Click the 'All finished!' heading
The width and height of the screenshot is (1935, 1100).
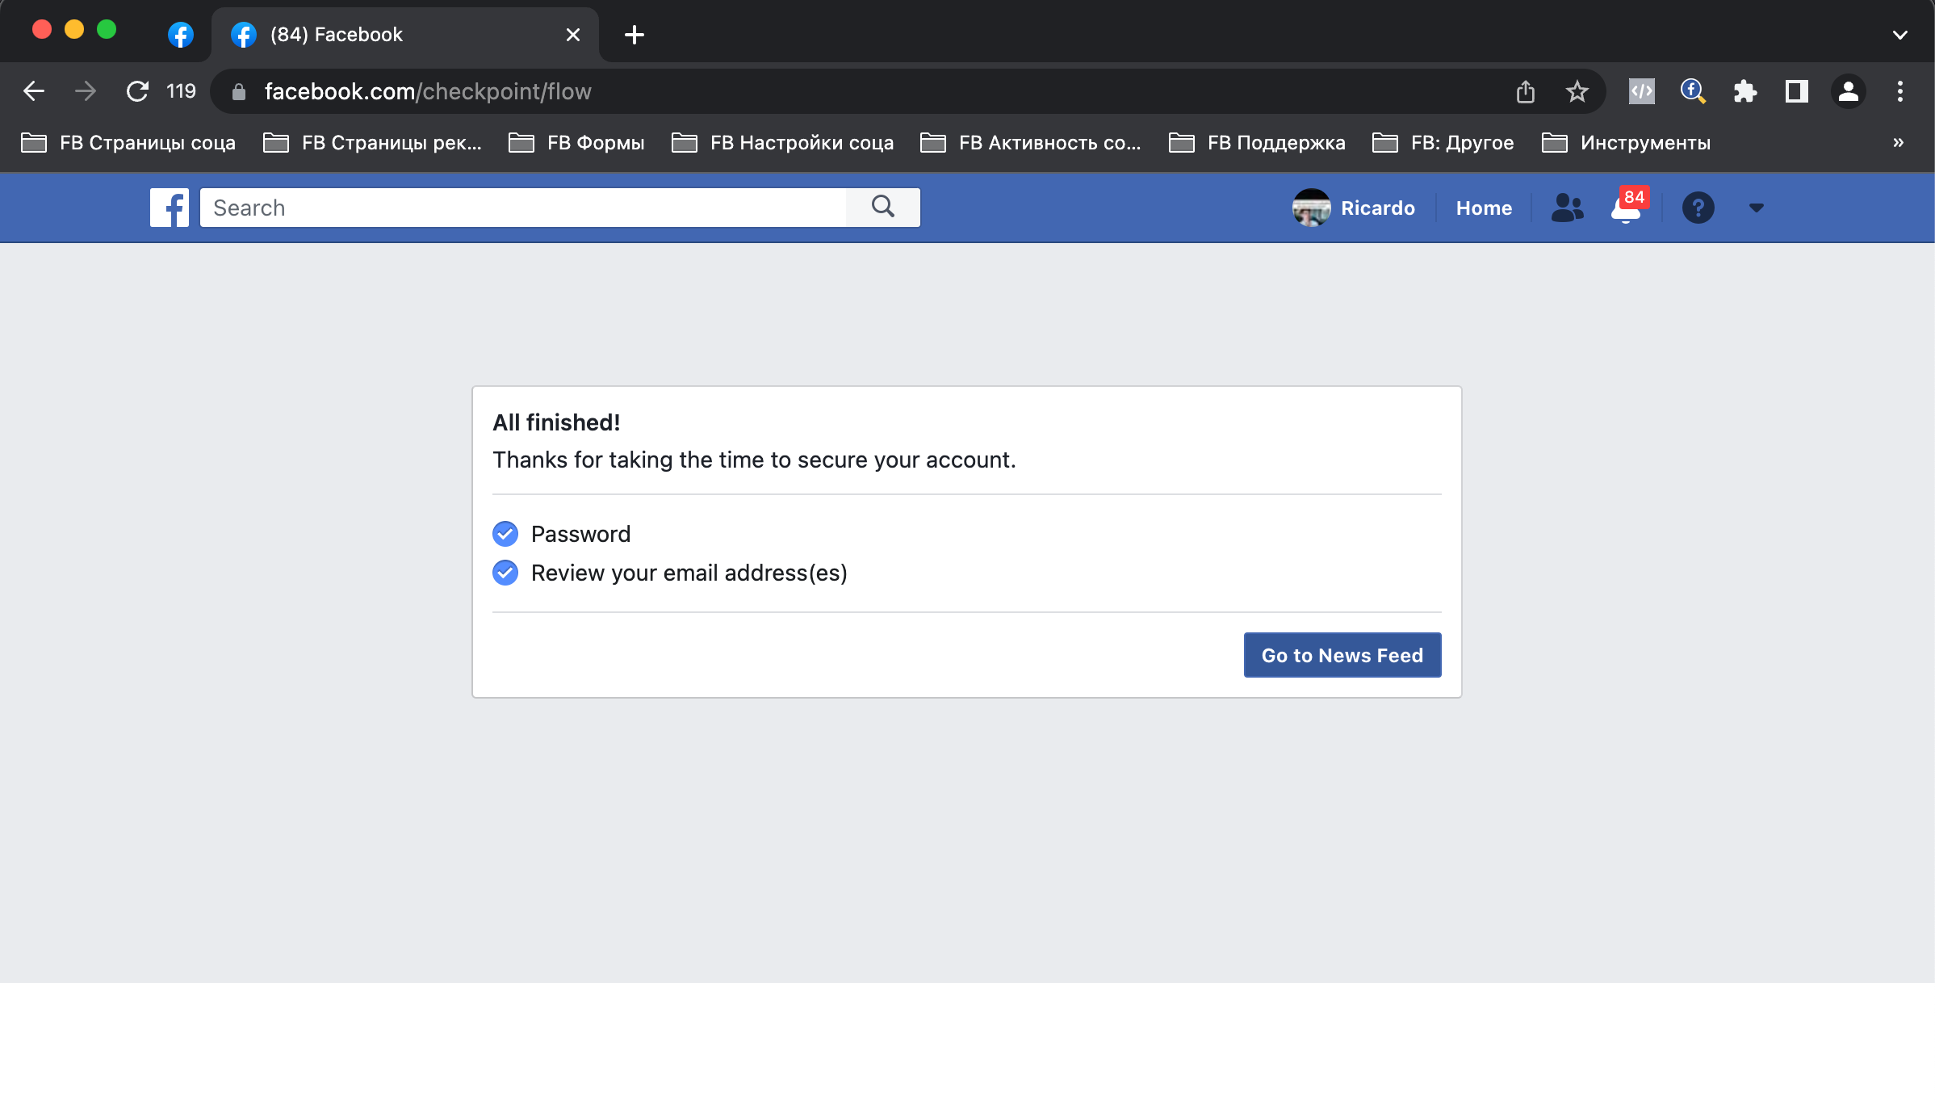coord(556,422)
